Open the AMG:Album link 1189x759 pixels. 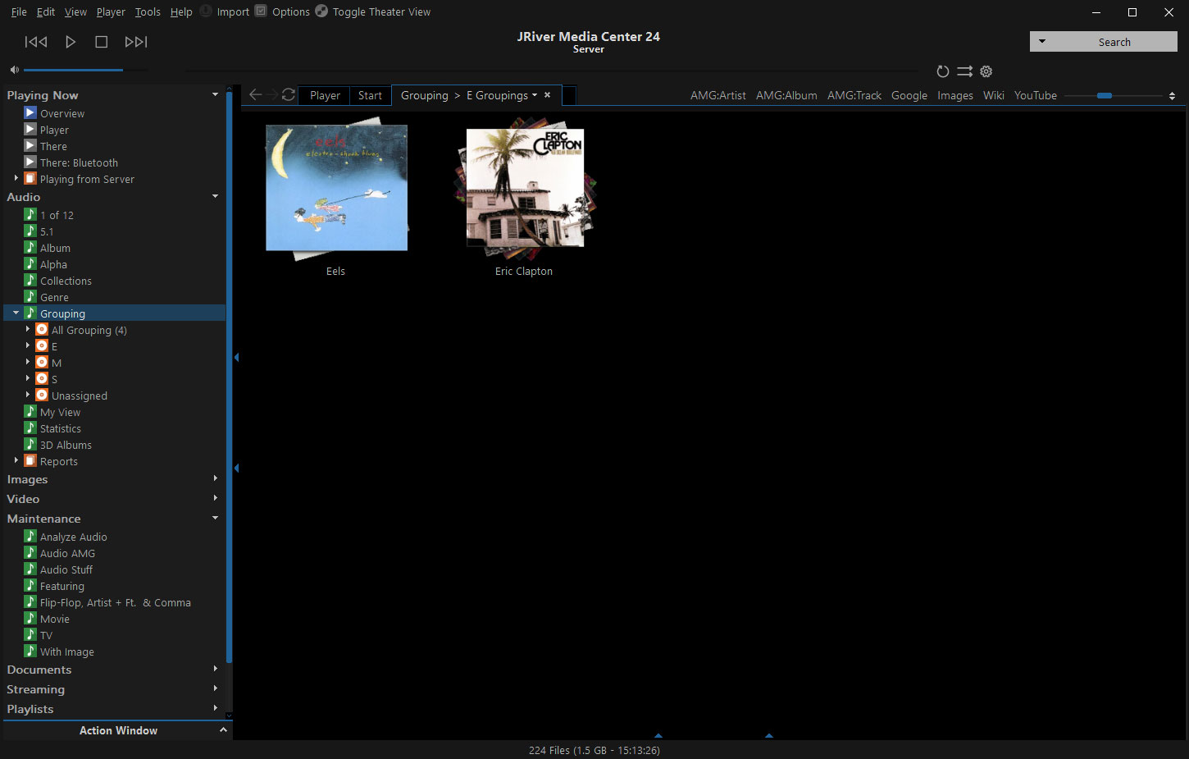tap(786, 95)
